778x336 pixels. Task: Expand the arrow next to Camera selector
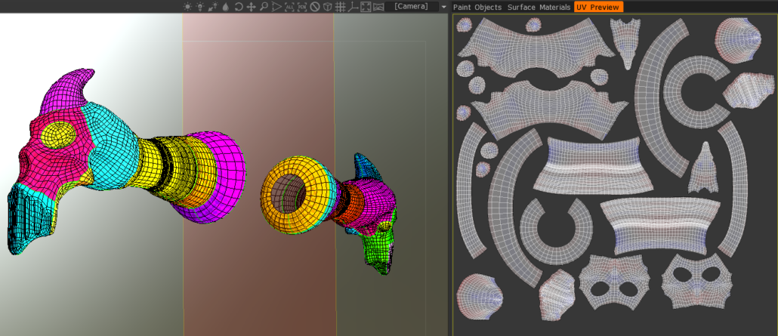click(443, 7)
